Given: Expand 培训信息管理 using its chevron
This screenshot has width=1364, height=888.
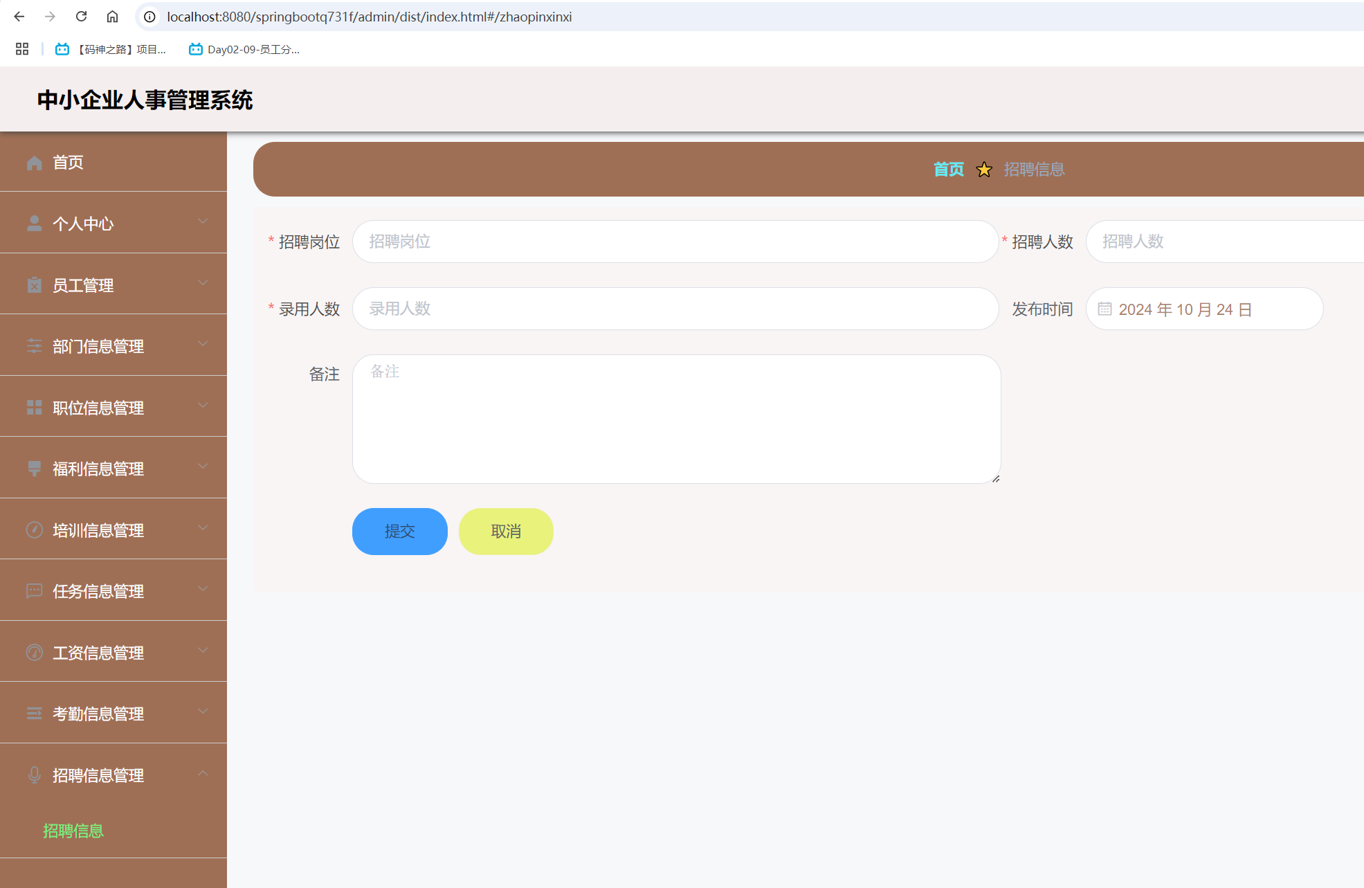Looking at the screenshot, I should (x=203, y=528).
